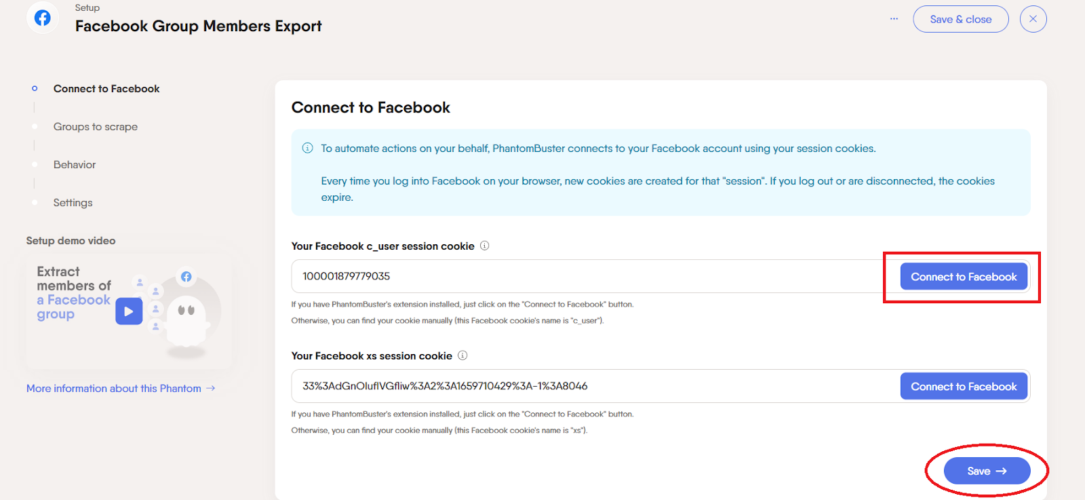
Task: Click Connect to Facebook for xs cookie
Action: tap(964, 387)
